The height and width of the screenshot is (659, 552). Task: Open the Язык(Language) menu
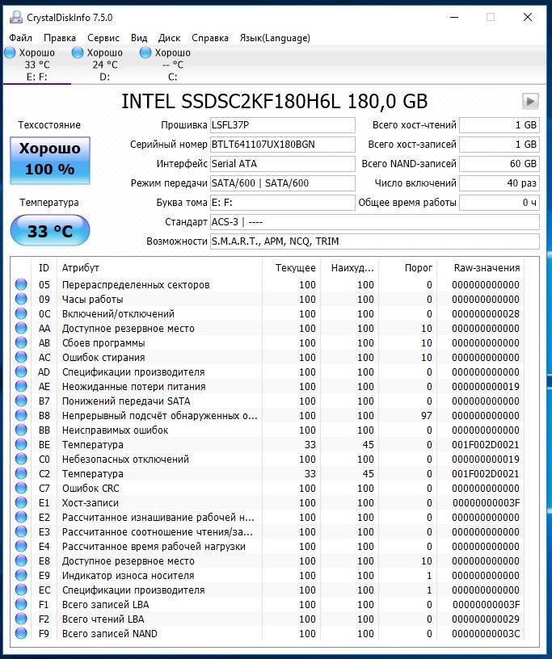click(275, 38)
